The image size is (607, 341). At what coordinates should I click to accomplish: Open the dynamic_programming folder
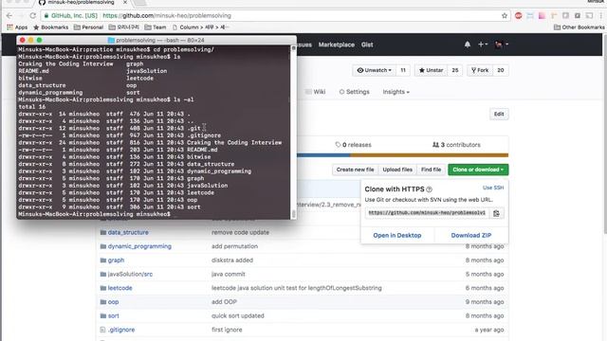point(139,246)
